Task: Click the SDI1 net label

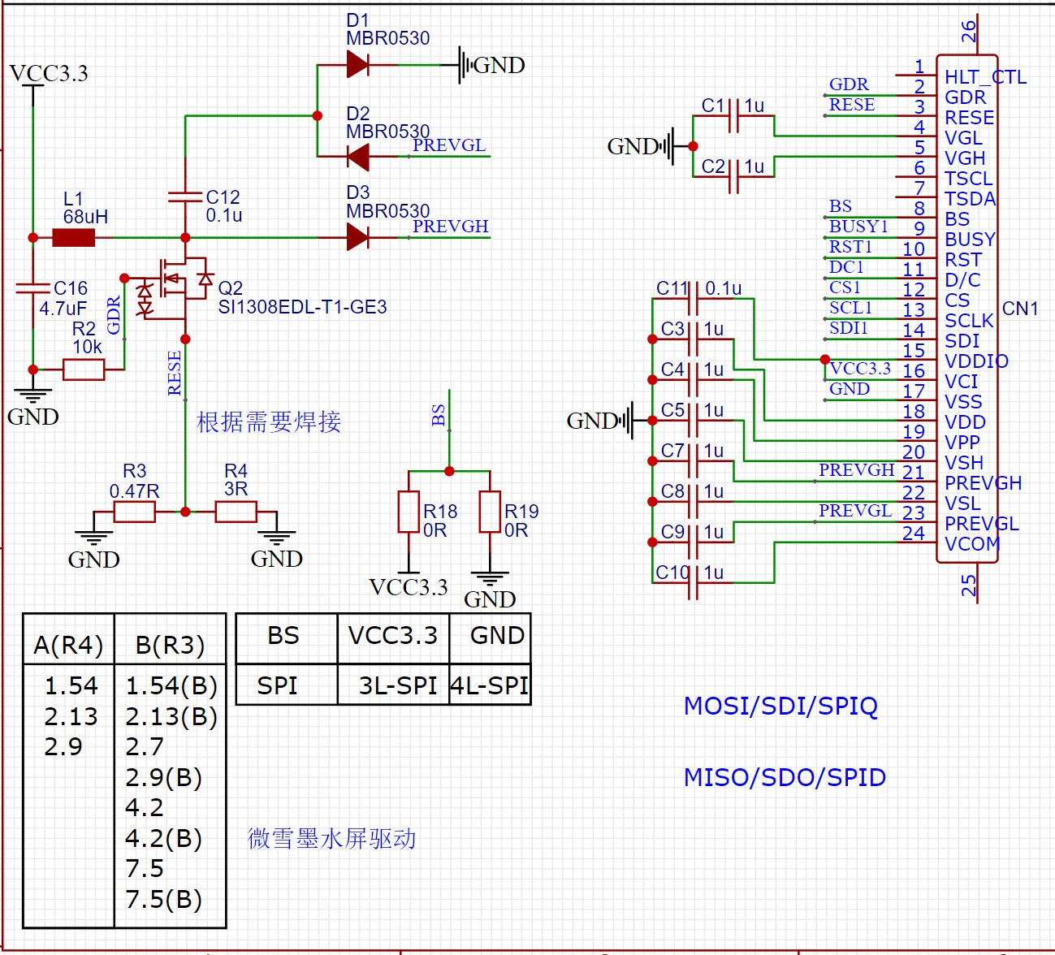Action: point(848,328)
